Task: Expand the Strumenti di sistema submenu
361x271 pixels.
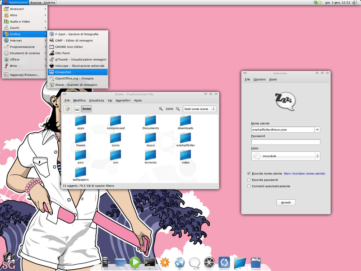Action: [25, 53]
